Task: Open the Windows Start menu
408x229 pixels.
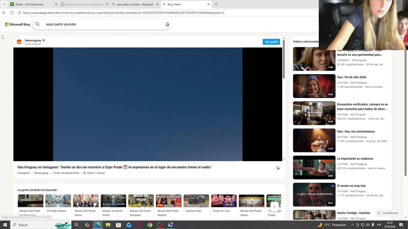Action: coord(5,225)
